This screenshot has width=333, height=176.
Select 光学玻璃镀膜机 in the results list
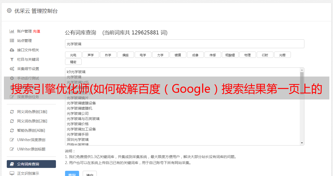click(x=79, y=108)
